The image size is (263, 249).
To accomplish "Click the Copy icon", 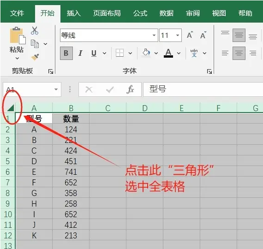I will tap(35, 44).
